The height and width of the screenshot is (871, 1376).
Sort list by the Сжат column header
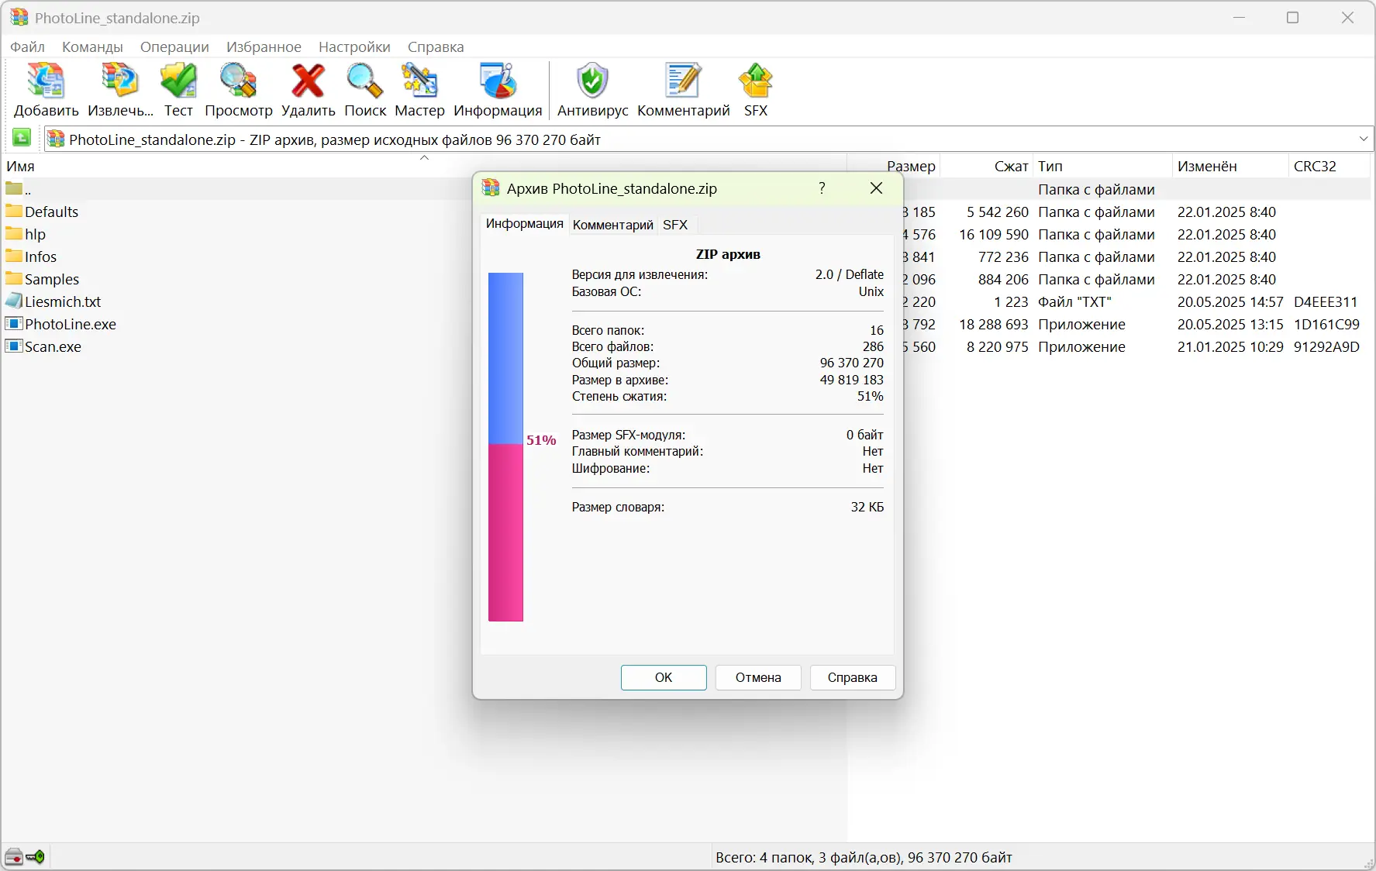986,166
